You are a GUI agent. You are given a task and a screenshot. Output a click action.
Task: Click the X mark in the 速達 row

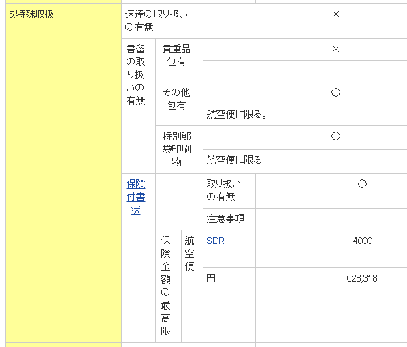(x=336, y=14)
